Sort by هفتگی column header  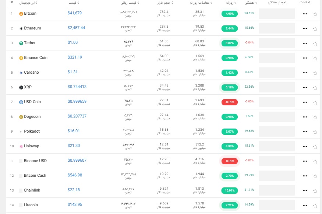(x=251, y=3)
